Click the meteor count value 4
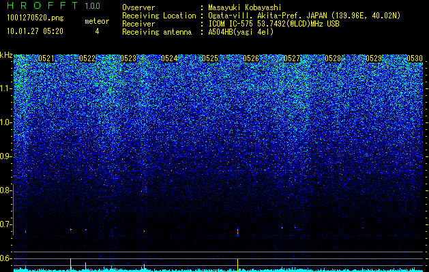The image size is (429, 272). click(x=97, y=31)
